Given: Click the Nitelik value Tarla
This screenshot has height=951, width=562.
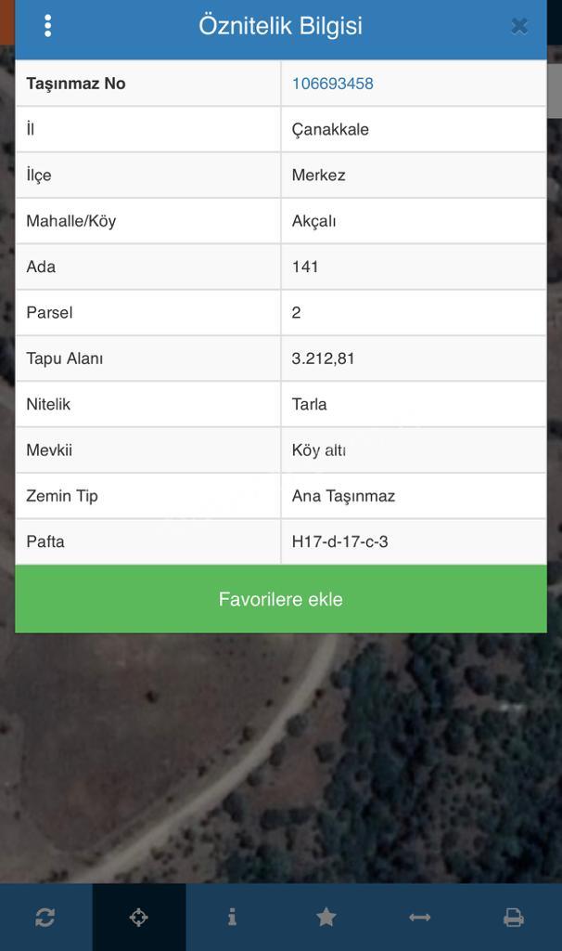Looking at the screenshot, I should (310, 405).
